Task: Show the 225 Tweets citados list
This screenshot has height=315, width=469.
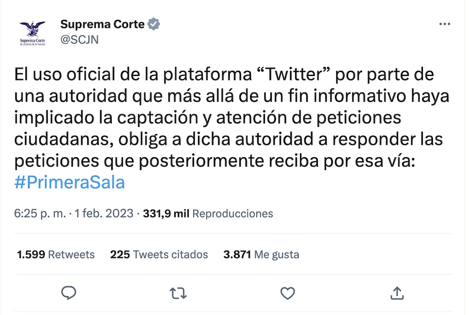Action: pos(159,254)
